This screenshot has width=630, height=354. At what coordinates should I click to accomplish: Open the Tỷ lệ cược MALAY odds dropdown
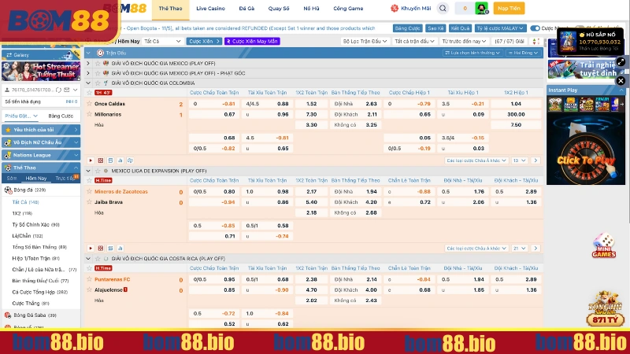point(500,28)
